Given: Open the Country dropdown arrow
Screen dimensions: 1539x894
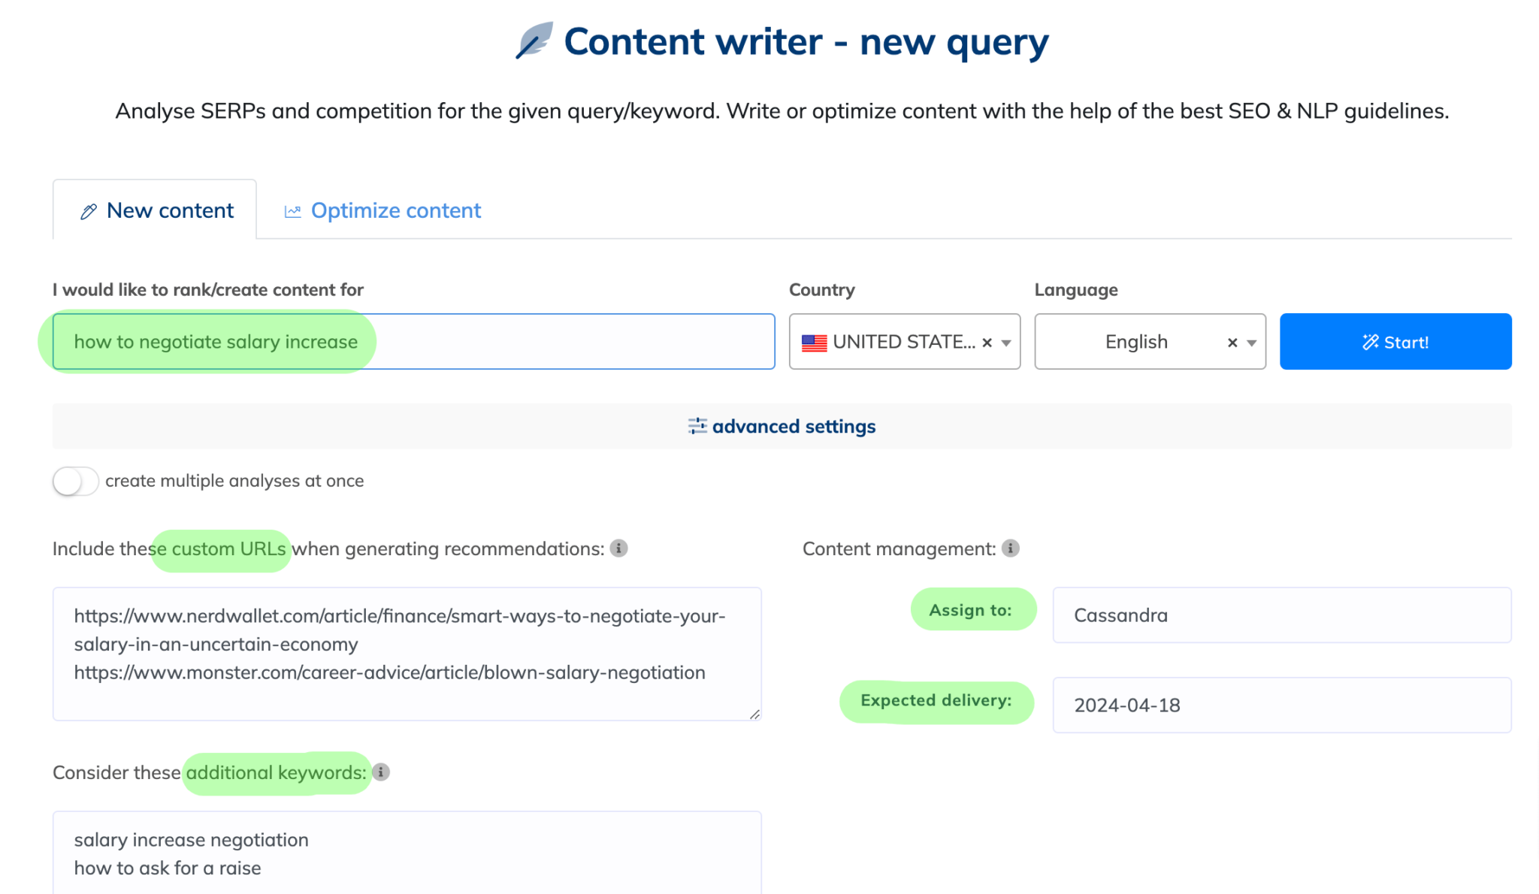Looking at the screenshot, I should 1006,343.
